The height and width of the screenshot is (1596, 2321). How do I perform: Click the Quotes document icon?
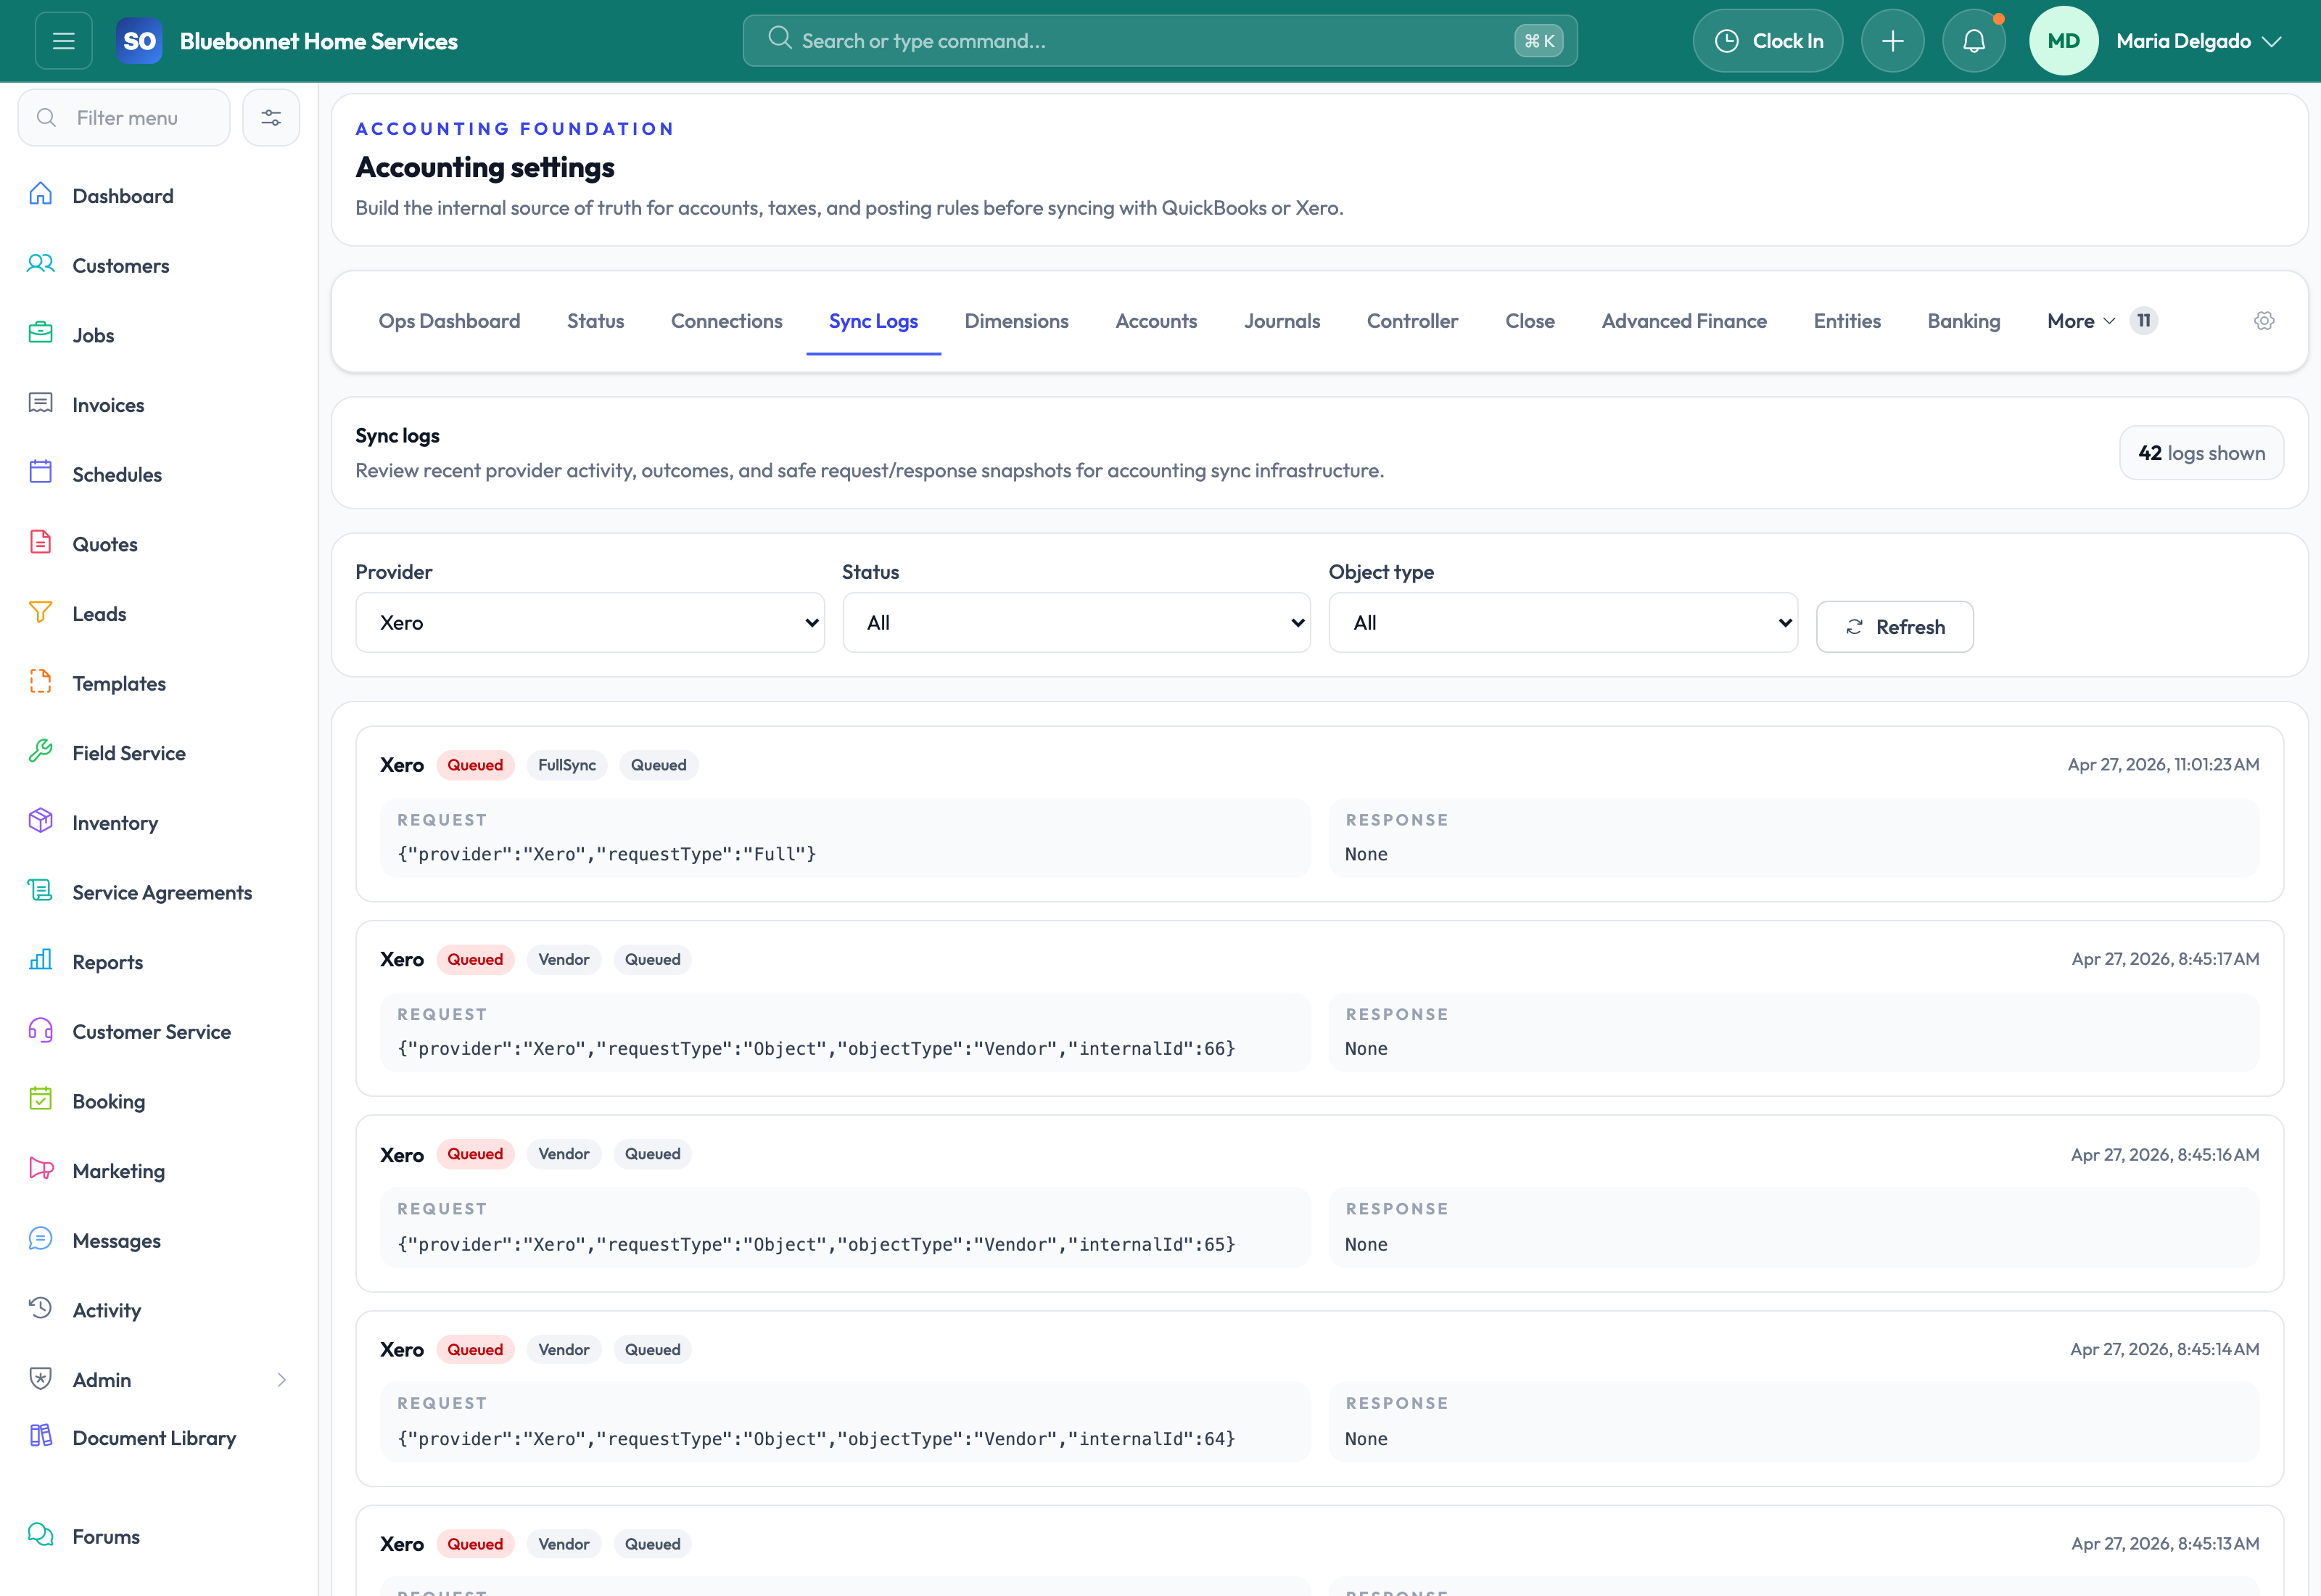tap(40, 542)
